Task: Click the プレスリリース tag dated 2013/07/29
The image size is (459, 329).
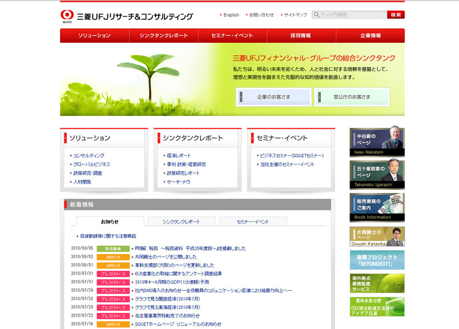Action: pos(113,291)
